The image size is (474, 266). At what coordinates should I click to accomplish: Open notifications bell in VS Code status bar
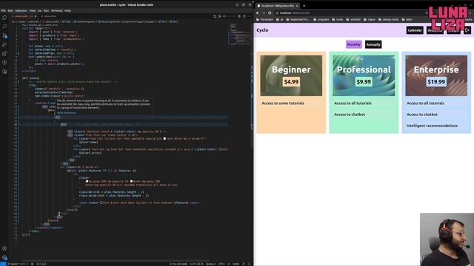250,264
